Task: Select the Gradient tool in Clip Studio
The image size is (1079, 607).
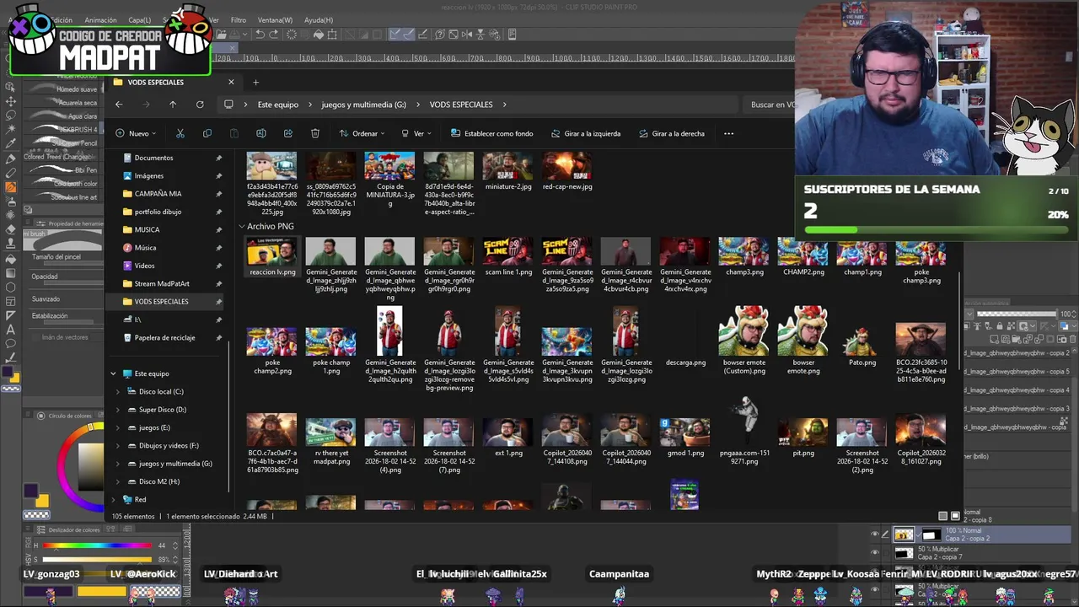Action: pos(11,273)
